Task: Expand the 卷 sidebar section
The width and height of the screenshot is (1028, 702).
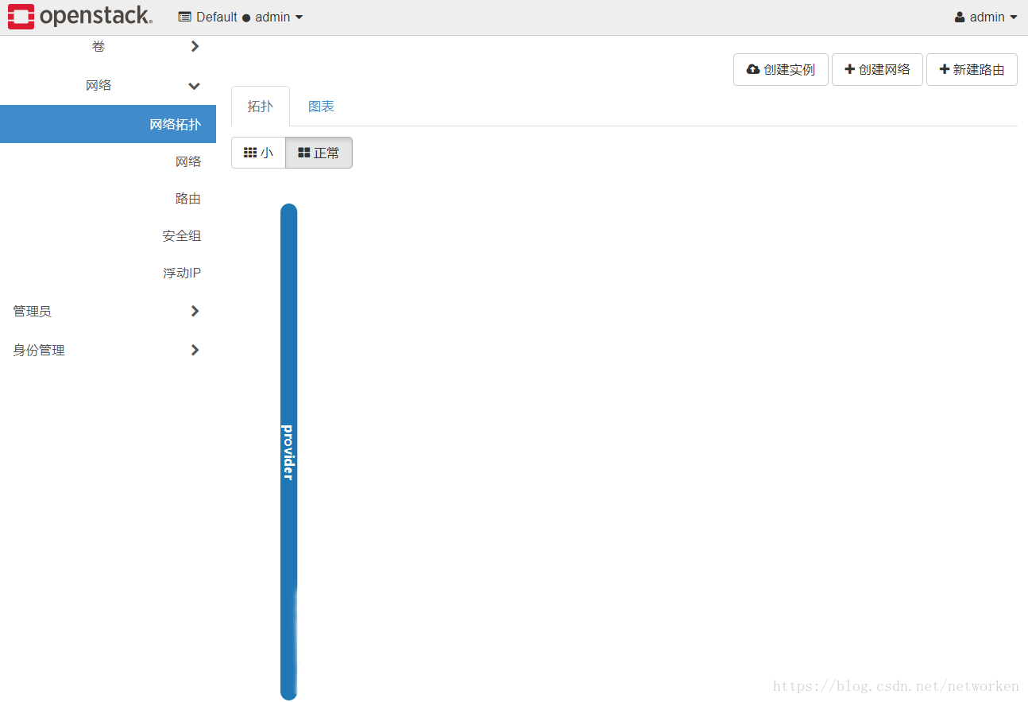Action: pyautogui.click(x=99, y=46)
